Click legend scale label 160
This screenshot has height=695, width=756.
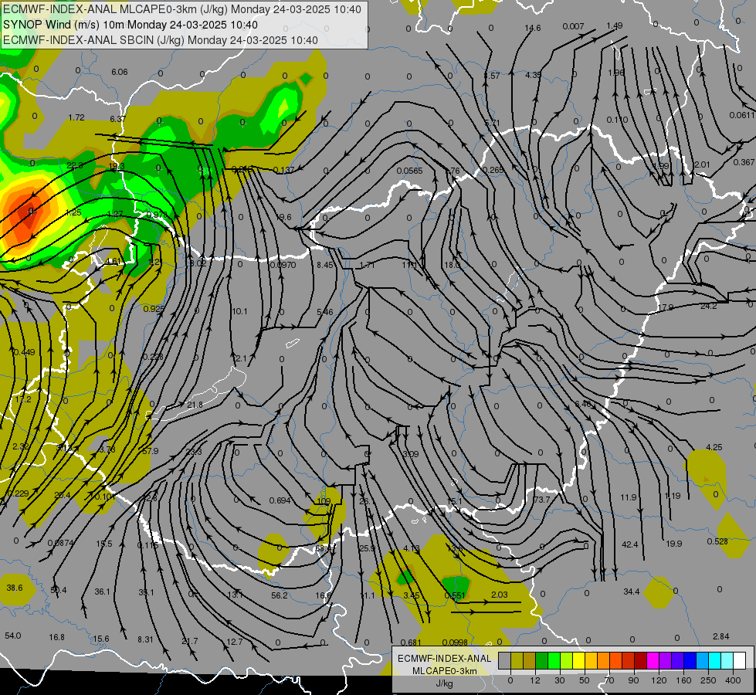[x=683, y=680]
